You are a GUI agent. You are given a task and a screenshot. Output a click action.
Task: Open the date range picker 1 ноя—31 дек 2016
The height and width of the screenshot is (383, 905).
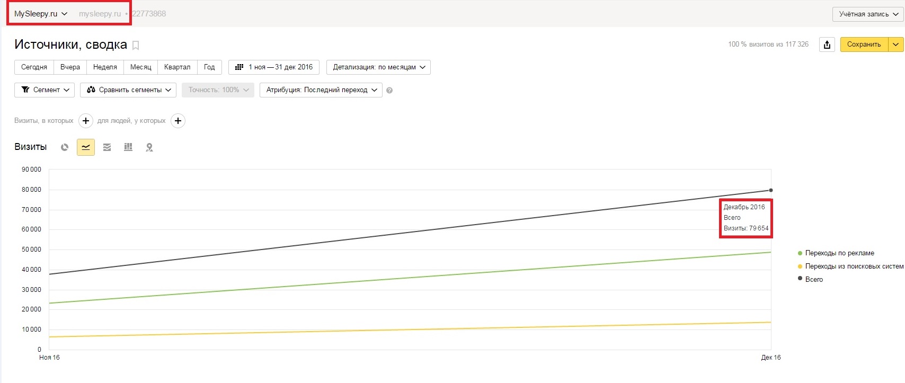[274, 67]
